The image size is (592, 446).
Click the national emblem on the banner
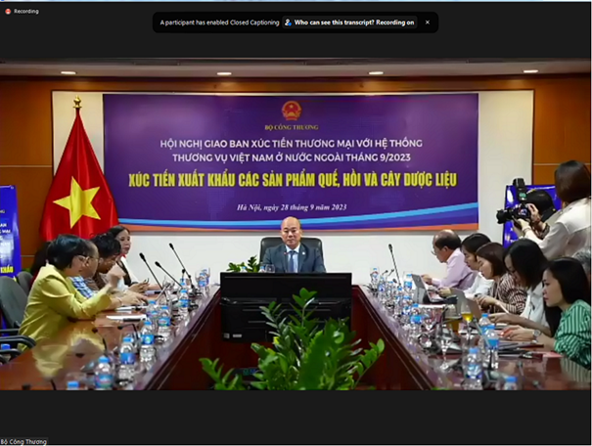click(291, 111)
